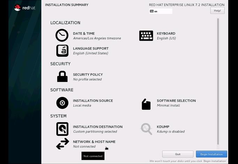Open Network & Host Name arrows icon
The height and width of the screenshot is (164, 238).
tap(62, 144)
